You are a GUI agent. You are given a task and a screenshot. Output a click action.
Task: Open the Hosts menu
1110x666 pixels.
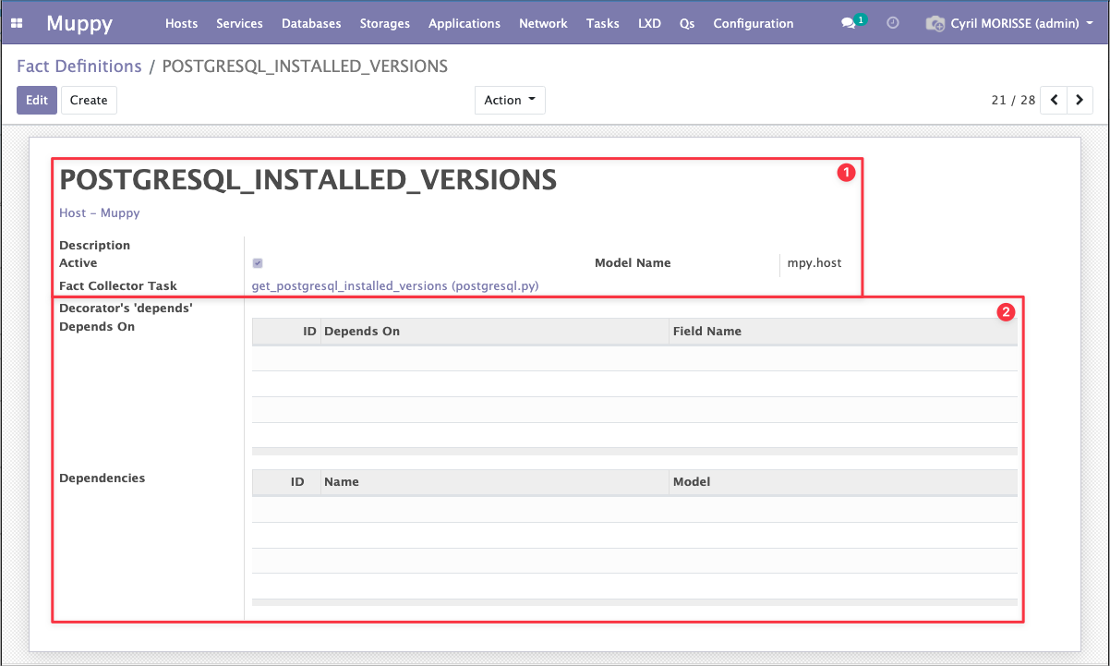(182, 23)
